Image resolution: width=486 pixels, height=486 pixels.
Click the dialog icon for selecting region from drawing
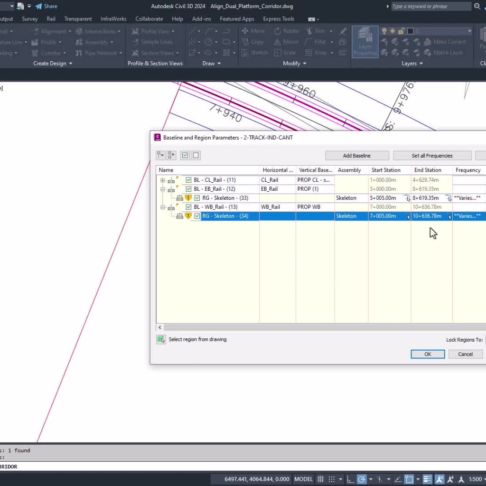click(162, 339)
